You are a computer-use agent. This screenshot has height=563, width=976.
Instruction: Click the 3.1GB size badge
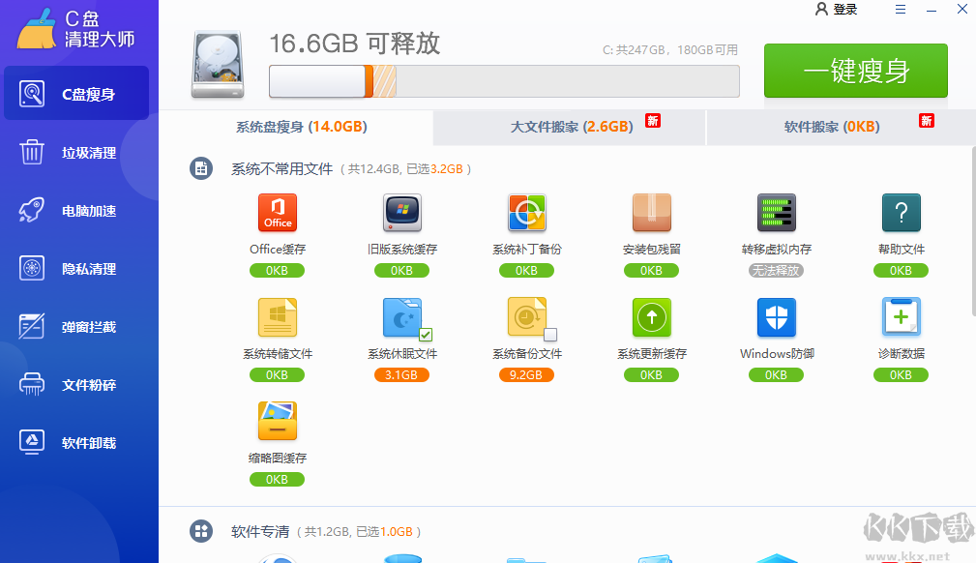401,375
